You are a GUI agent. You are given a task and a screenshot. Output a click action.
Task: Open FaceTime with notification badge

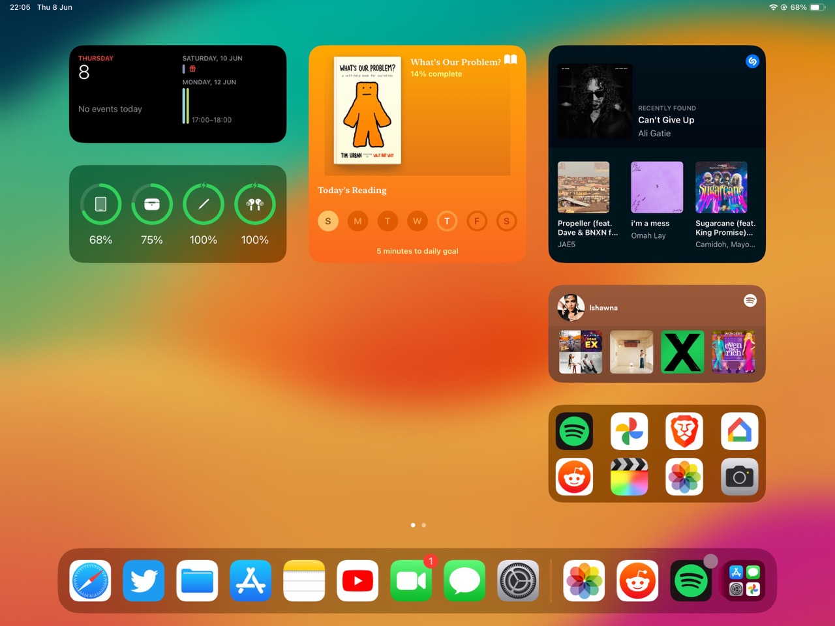411,580
